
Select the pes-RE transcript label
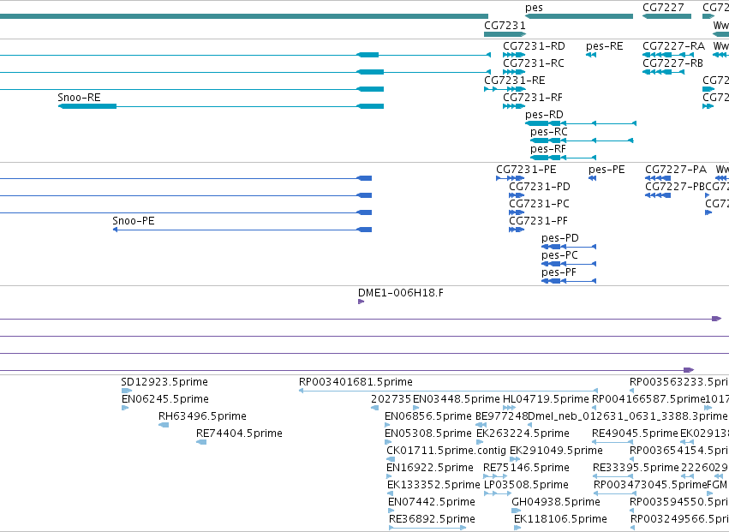pos(605,46)
